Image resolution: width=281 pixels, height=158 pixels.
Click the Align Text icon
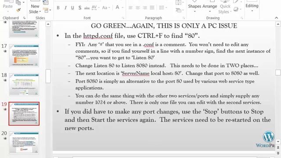[179, 3]
